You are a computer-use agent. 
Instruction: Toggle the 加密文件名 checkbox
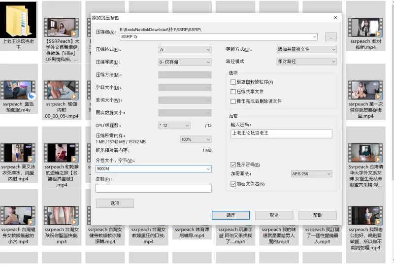click(x=233, y=184)
